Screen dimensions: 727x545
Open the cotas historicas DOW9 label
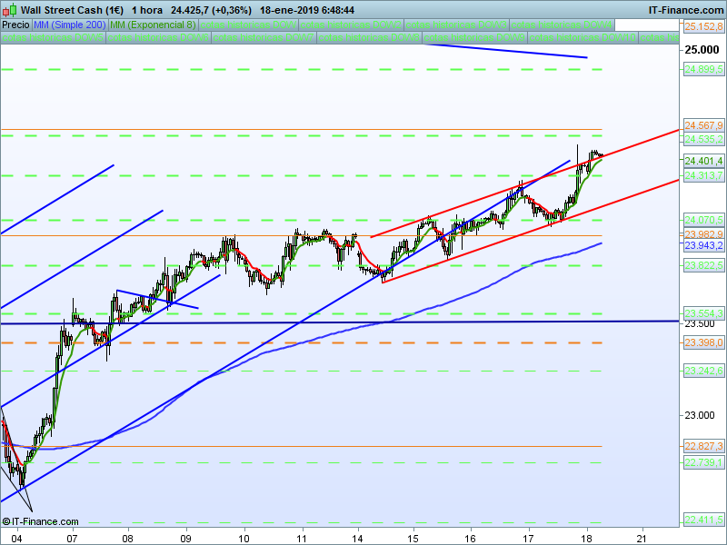(x=474, y=37)
